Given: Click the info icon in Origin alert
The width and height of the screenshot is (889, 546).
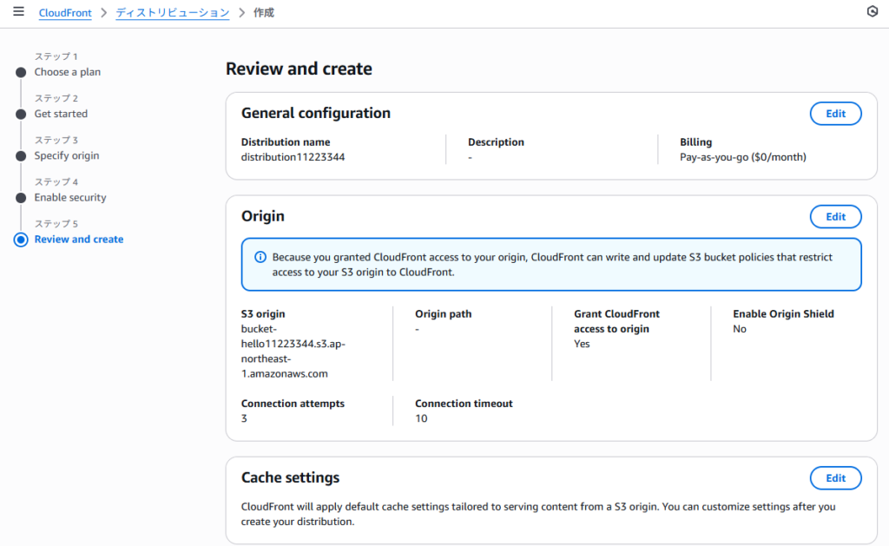Looking at the screenshot, I should coord(260,257).
